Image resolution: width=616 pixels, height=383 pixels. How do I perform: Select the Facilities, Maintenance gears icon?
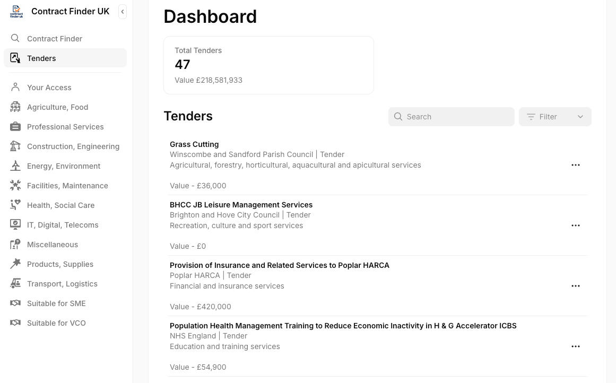15,185
